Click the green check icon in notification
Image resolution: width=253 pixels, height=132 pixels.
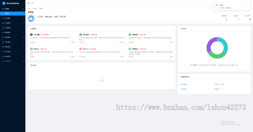click(216, 5)
